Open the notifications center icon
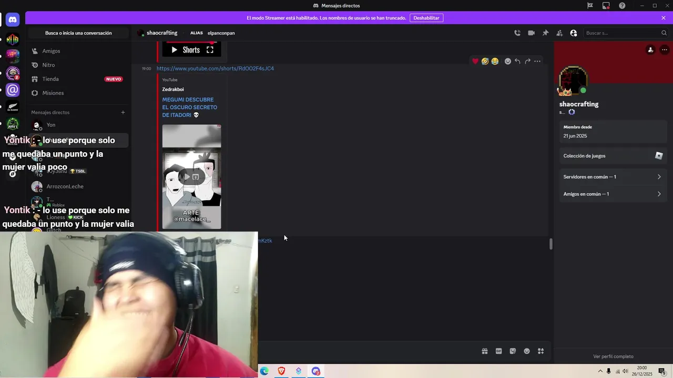This screenshot has width=673, height=378. pyautogui.click(x=662, y=371)
